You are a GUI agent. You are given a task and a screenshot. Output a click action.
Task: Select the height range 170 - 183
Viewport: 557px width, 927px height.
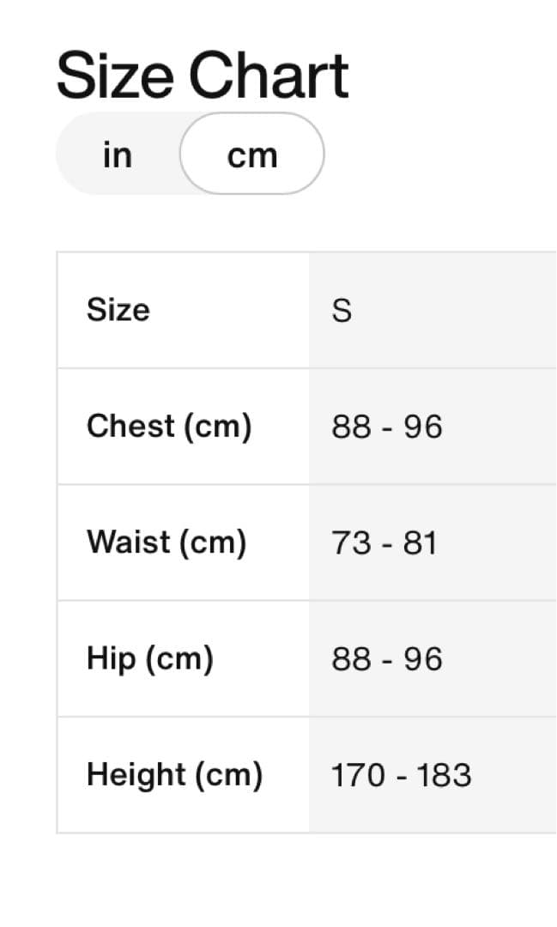point(401,774)
